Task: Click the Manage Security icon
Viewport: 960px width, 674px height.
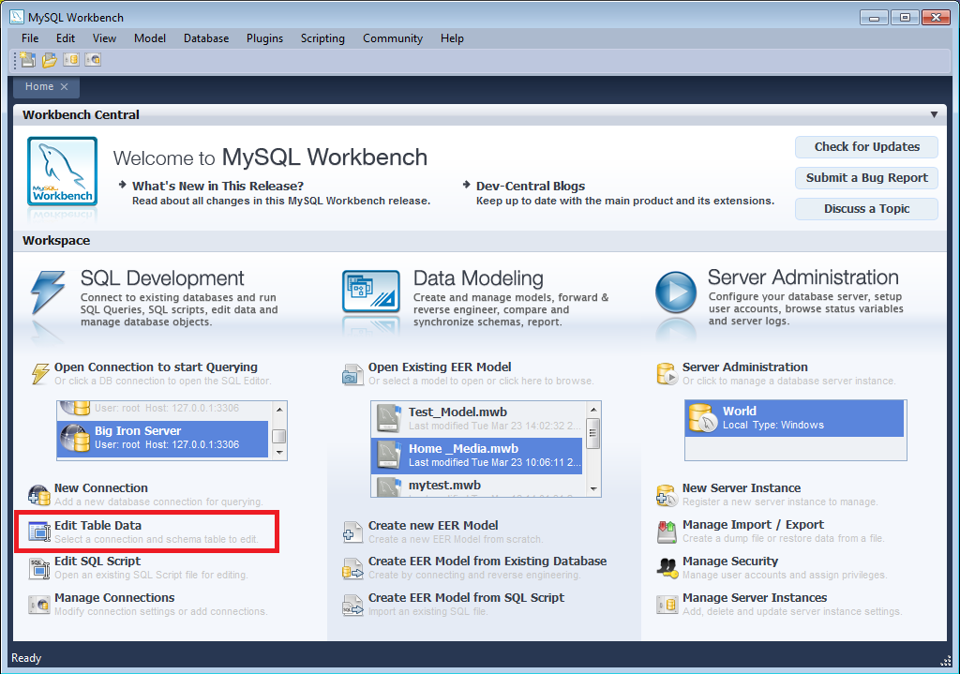Action: click(667, 568)
